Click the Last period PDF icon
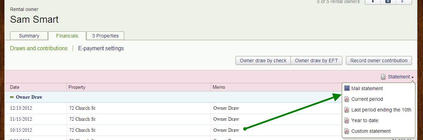This screenshot has height=140, width=423. [x=347, y=110]
